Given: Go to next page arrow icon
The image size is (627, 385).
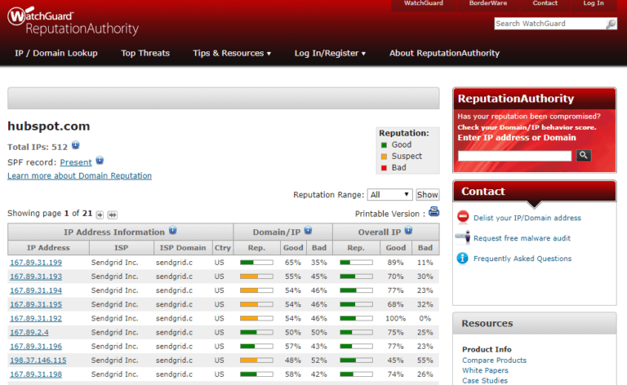Looking at the screenshot, I should pyautogui.click(x=100, y=215).
